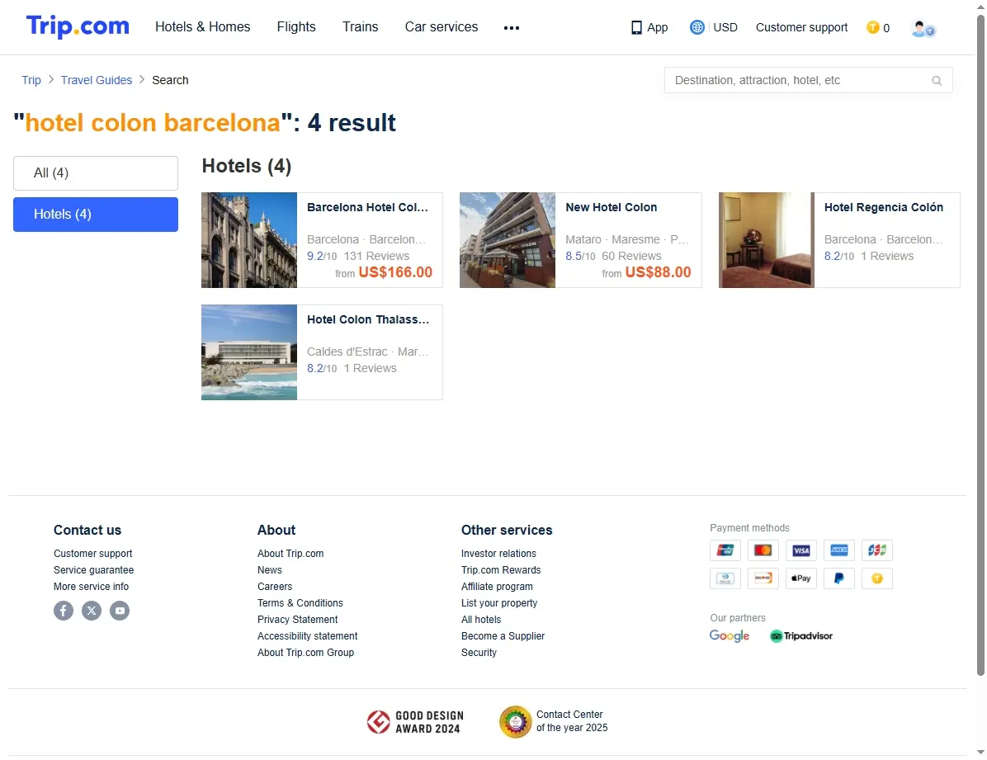Open Investor relations link

click(x=498, y=554)
